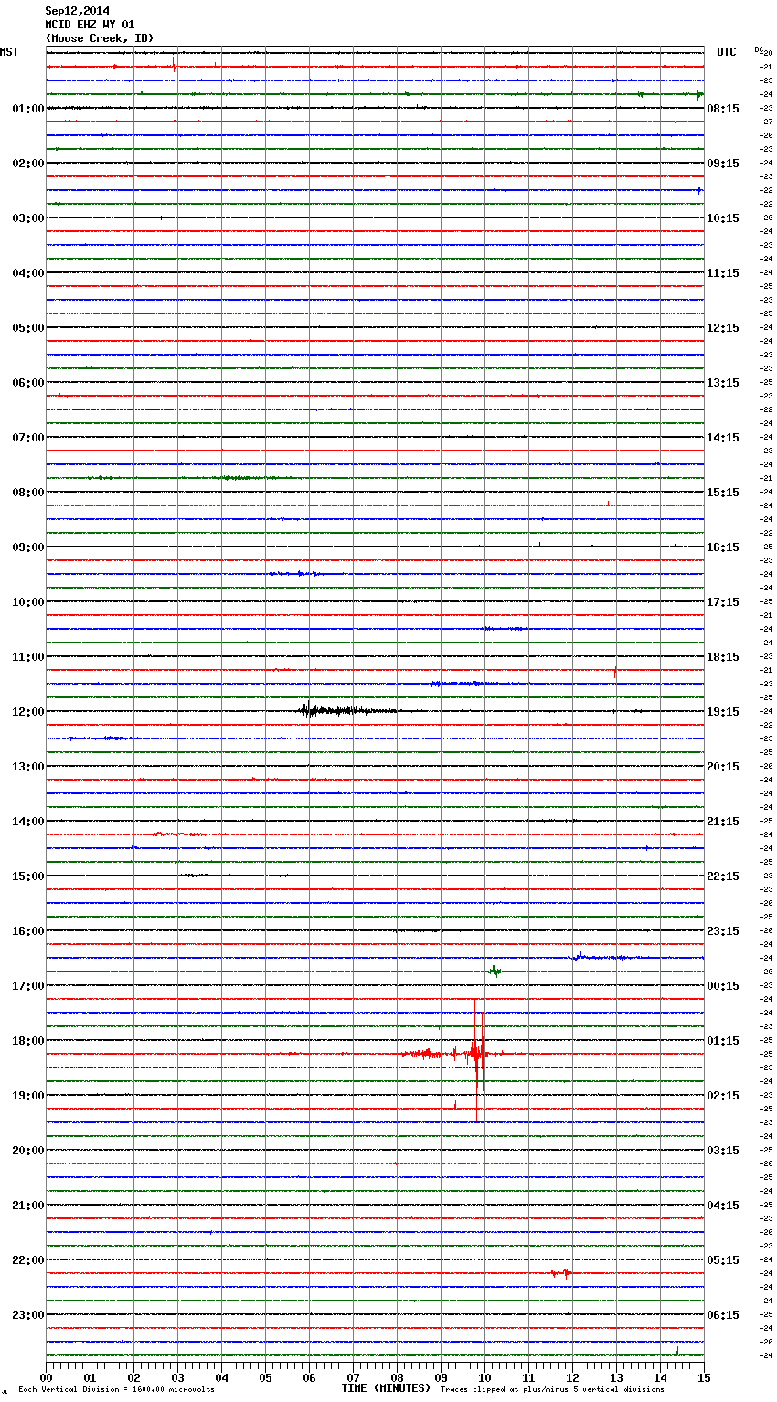Click the traces clipped footnote text

pos(552,1390)
